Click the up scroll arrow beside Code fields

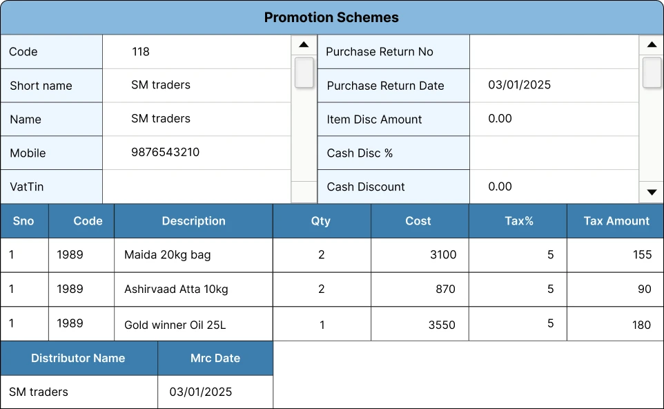coord(304,44)
